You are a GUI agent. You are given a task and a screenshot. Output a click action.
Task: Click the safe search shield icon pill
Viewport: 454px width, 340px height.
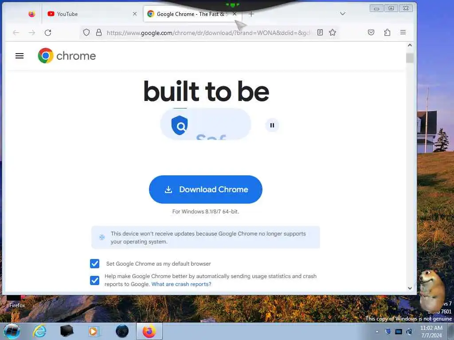206,124
